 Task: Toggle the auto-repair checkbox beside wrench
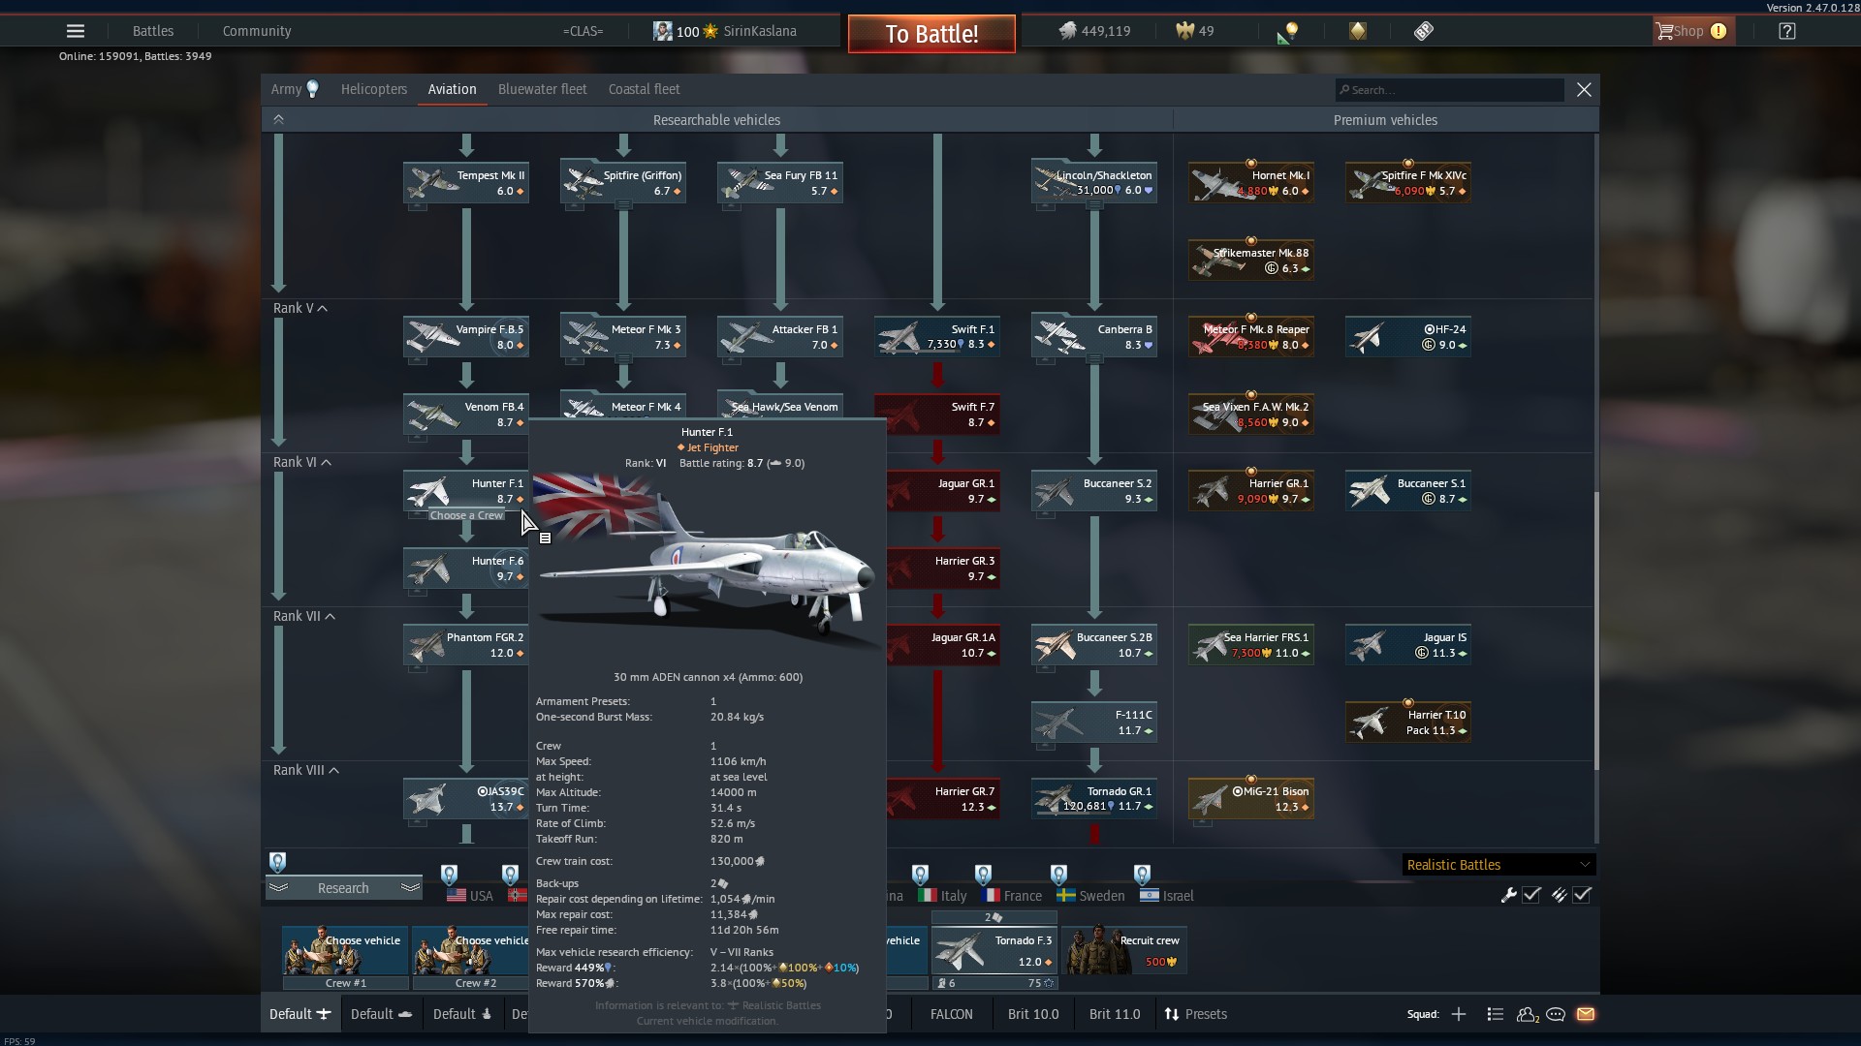[x=1531, y=895]
